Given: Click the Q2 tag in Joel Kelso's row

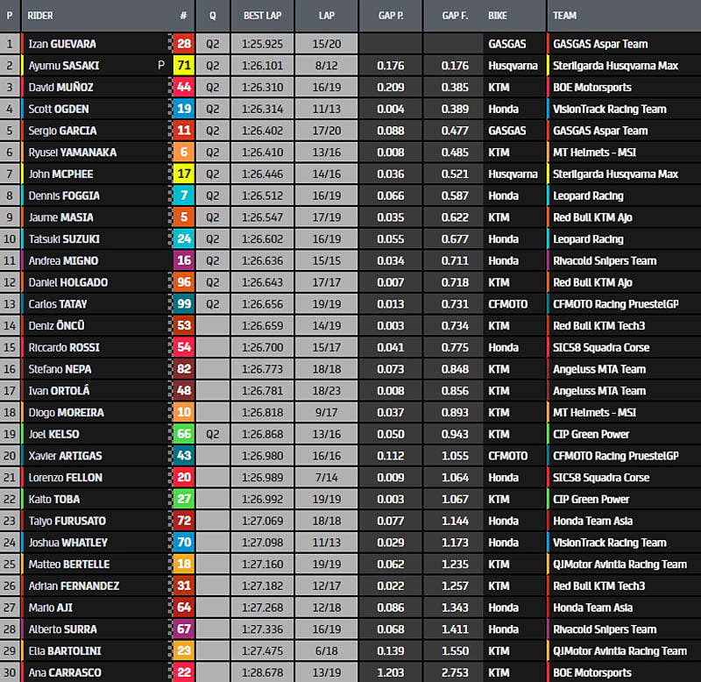Looking at the screenshot, I should click(x=213, y=434).
